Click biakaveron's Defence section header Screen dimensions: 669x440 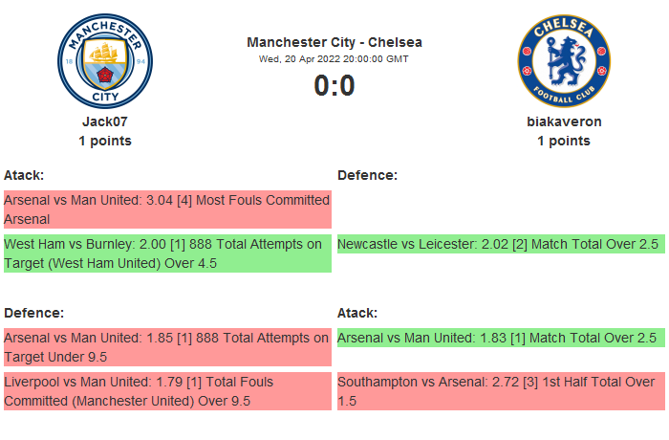pos(367,175)
